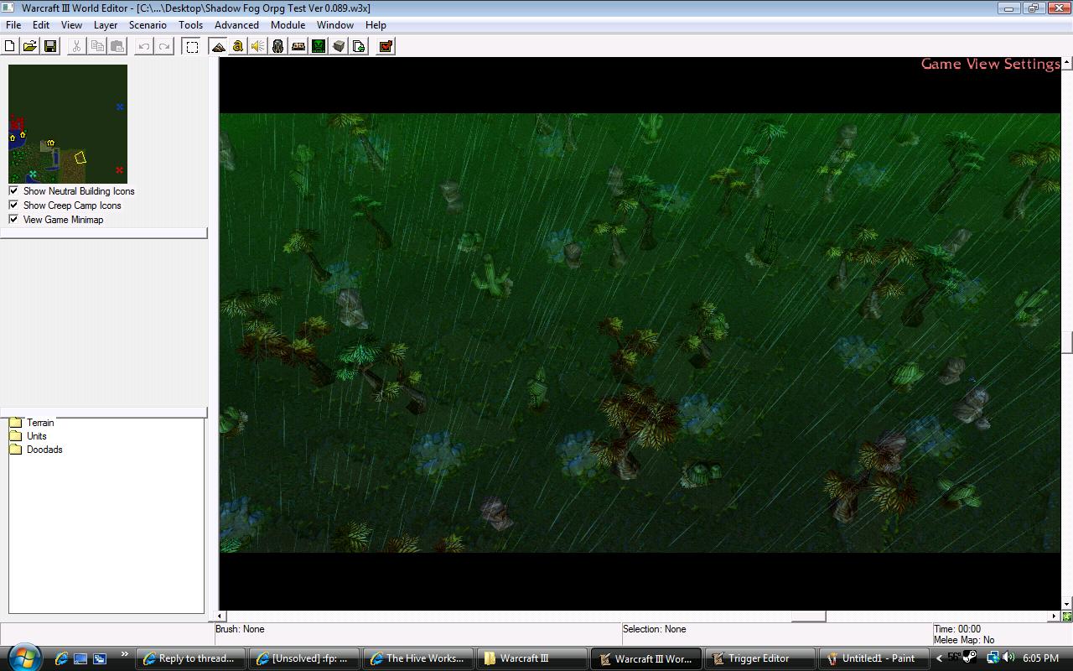Screen dimensions: 1073x671
Task: Click the scroll right arrow of viewport
Action: coord(1054,616)
